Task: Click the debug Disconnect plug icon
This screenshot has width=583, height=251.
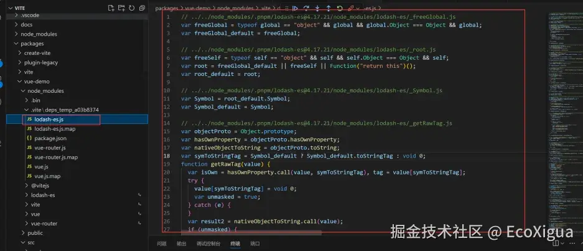Action: pos(350,8)
